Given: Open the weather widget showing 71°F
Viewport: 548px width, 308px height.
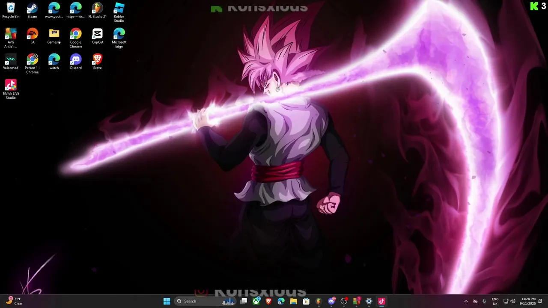Looking at the screenshot, I should pos(14,301).
